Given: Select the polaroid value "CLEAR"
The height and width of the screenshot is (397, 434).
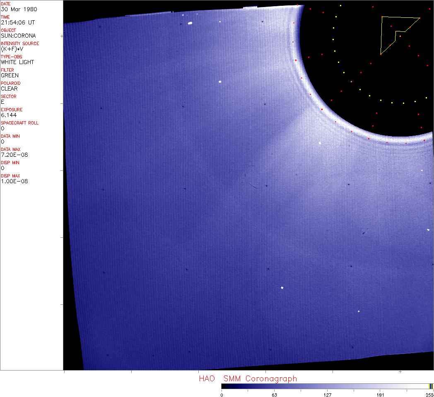Looking at the screenshot, I should coord(10,88).
